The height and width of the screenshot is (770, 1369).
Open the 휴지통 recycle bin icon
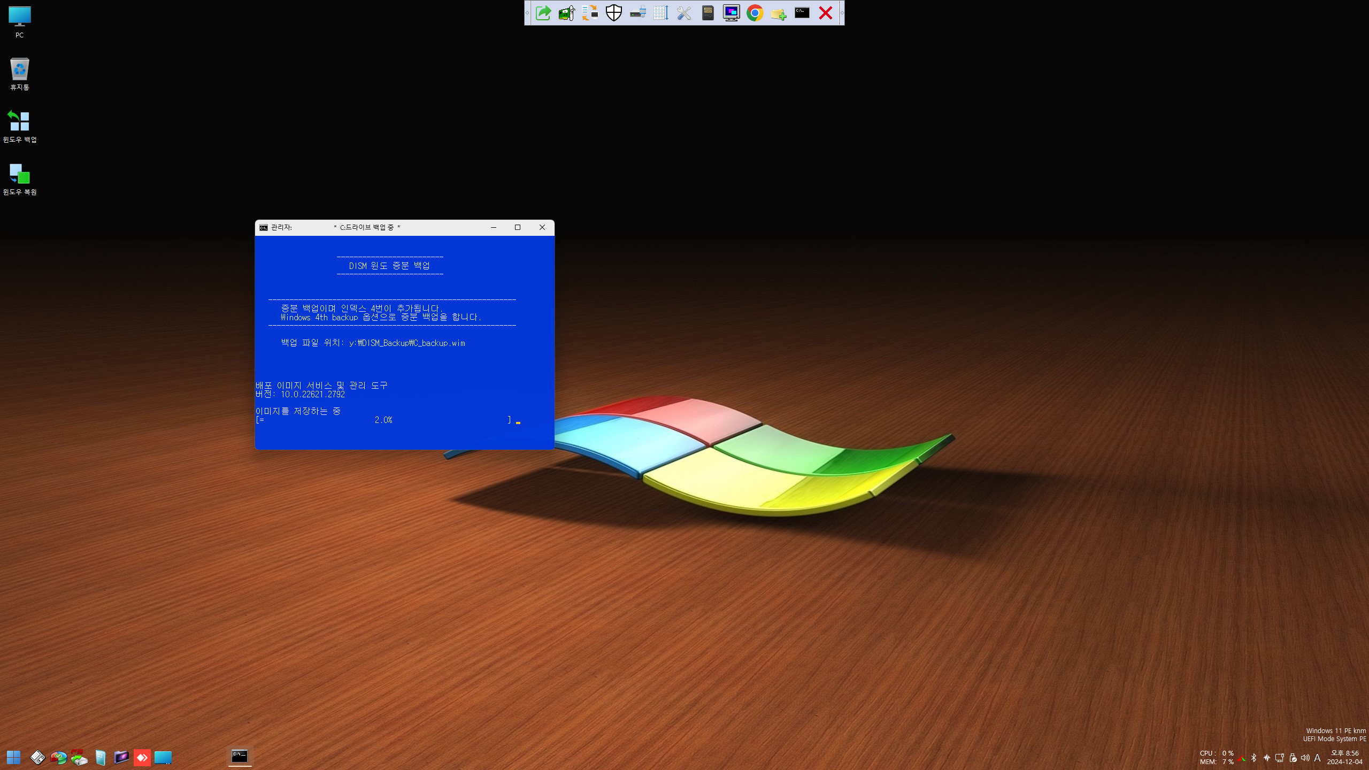[20, 74]
